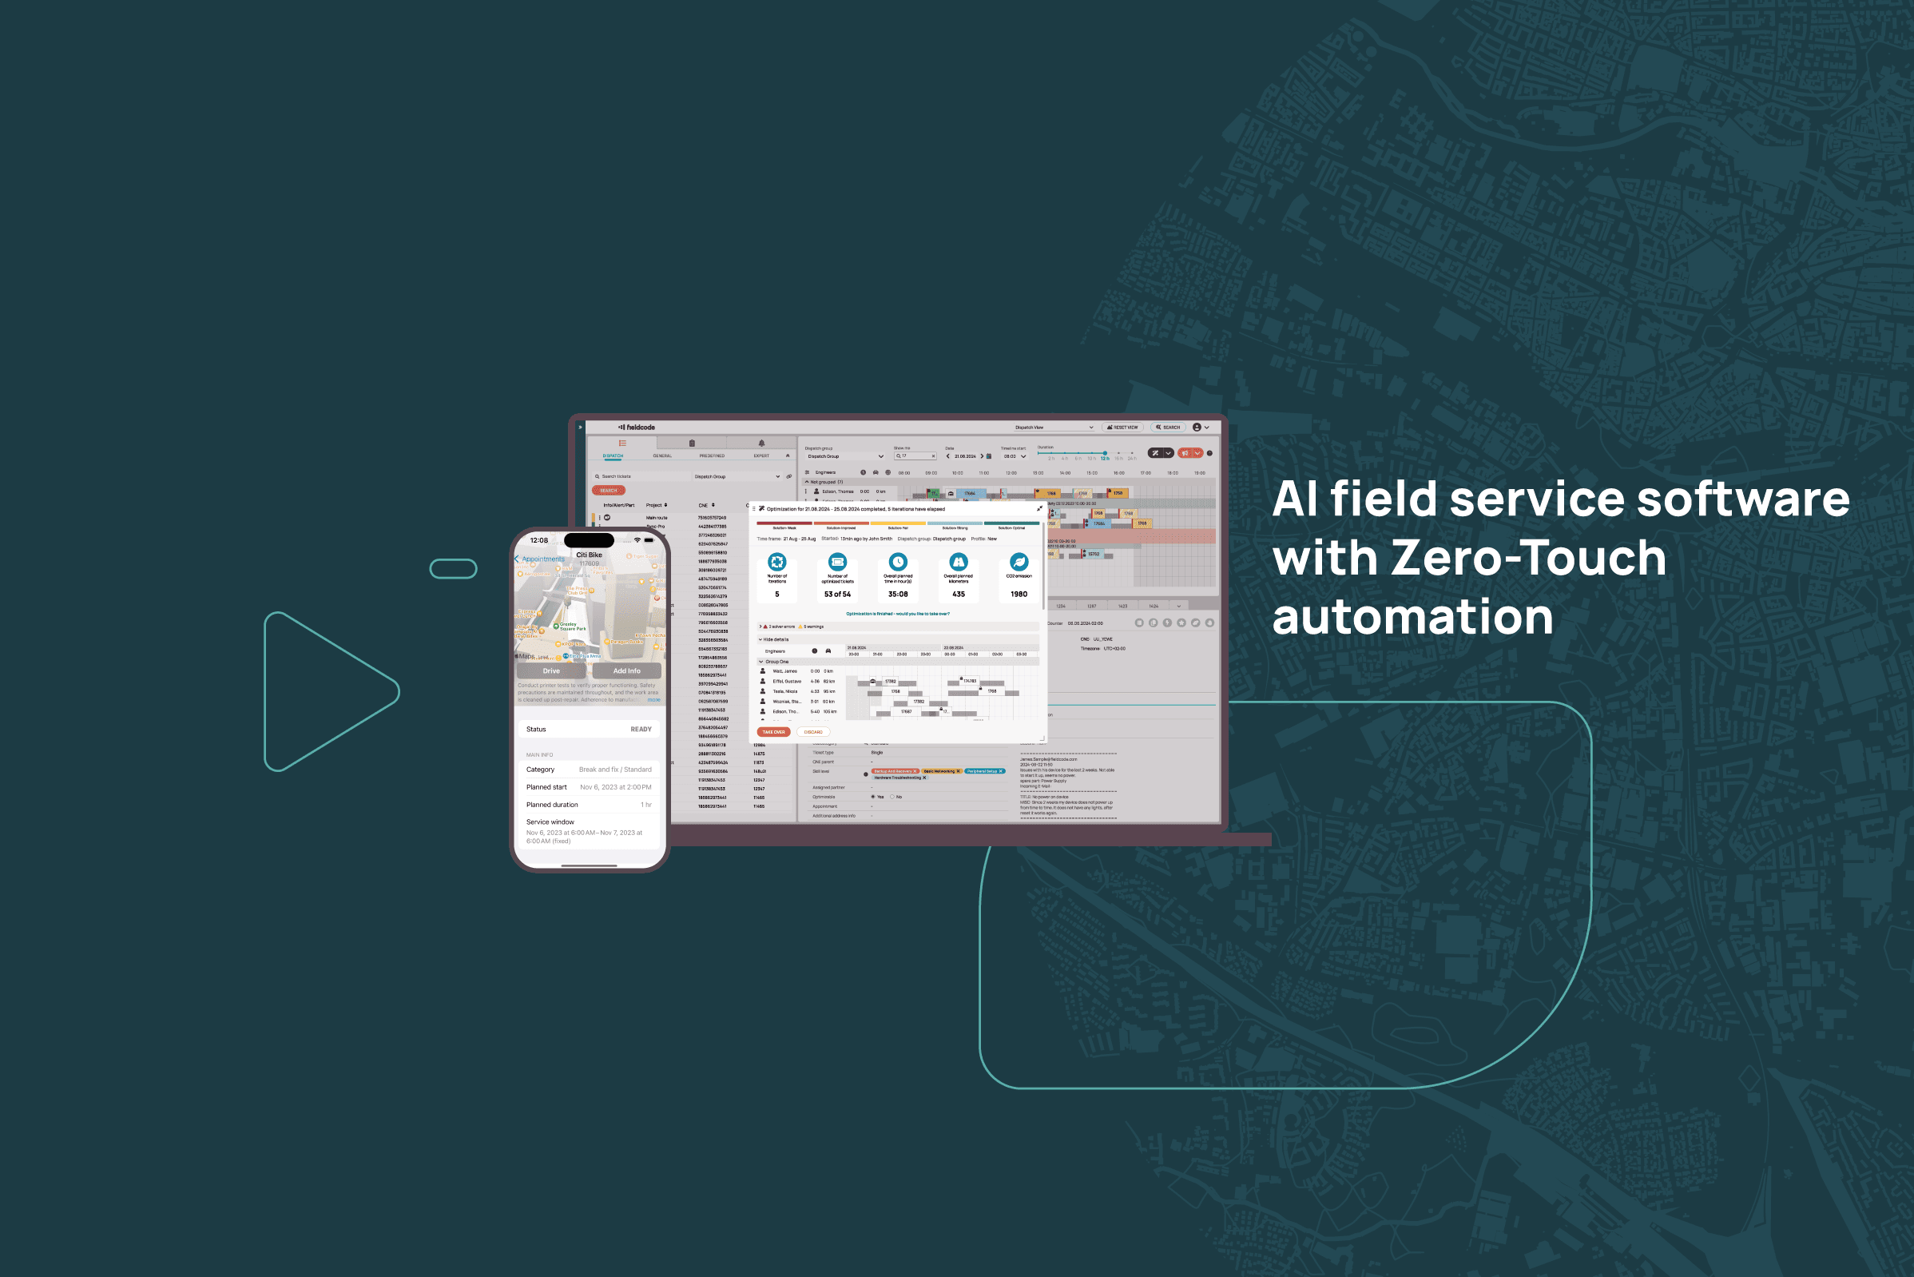The image size is (1914, 1277).
Task: Click the link icon beside ticket search dropdown
Action: point(789,476)
